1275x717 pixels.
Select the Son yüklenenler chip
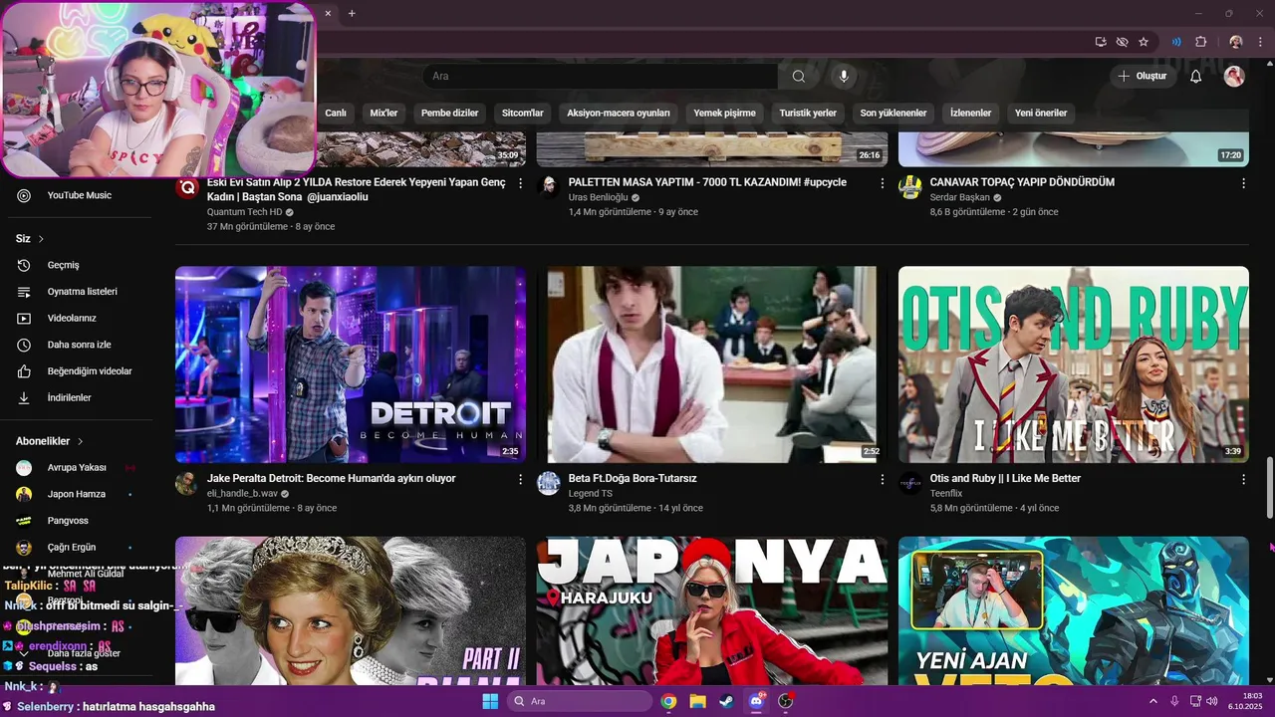[x=893, y=113]
